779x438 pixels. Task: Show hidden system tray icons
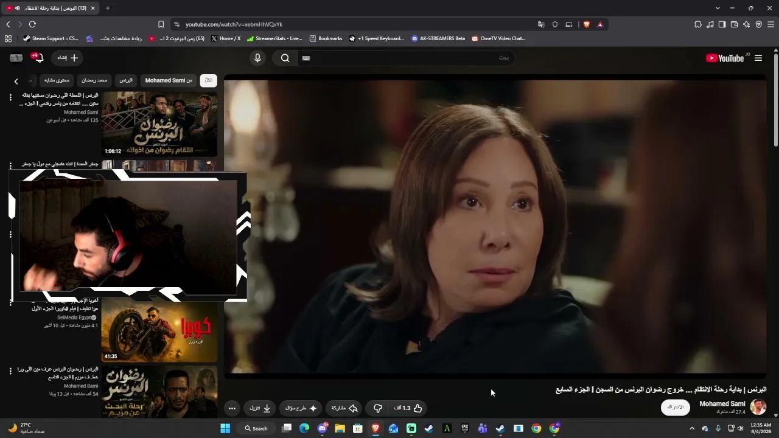692,428
